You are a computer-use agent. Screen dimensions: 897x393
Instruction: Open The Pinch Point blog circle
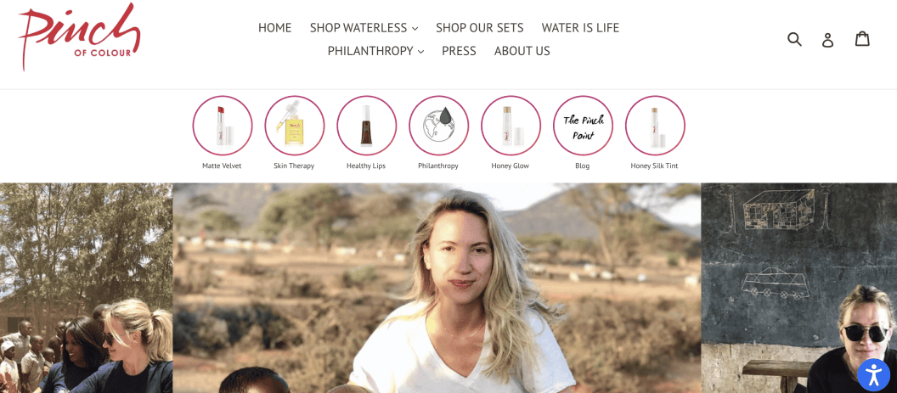point(583,126)
